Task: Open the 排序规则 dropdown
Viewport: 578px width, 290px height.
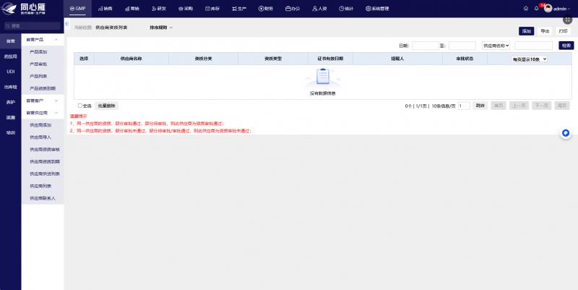Action: click(161, 27)
